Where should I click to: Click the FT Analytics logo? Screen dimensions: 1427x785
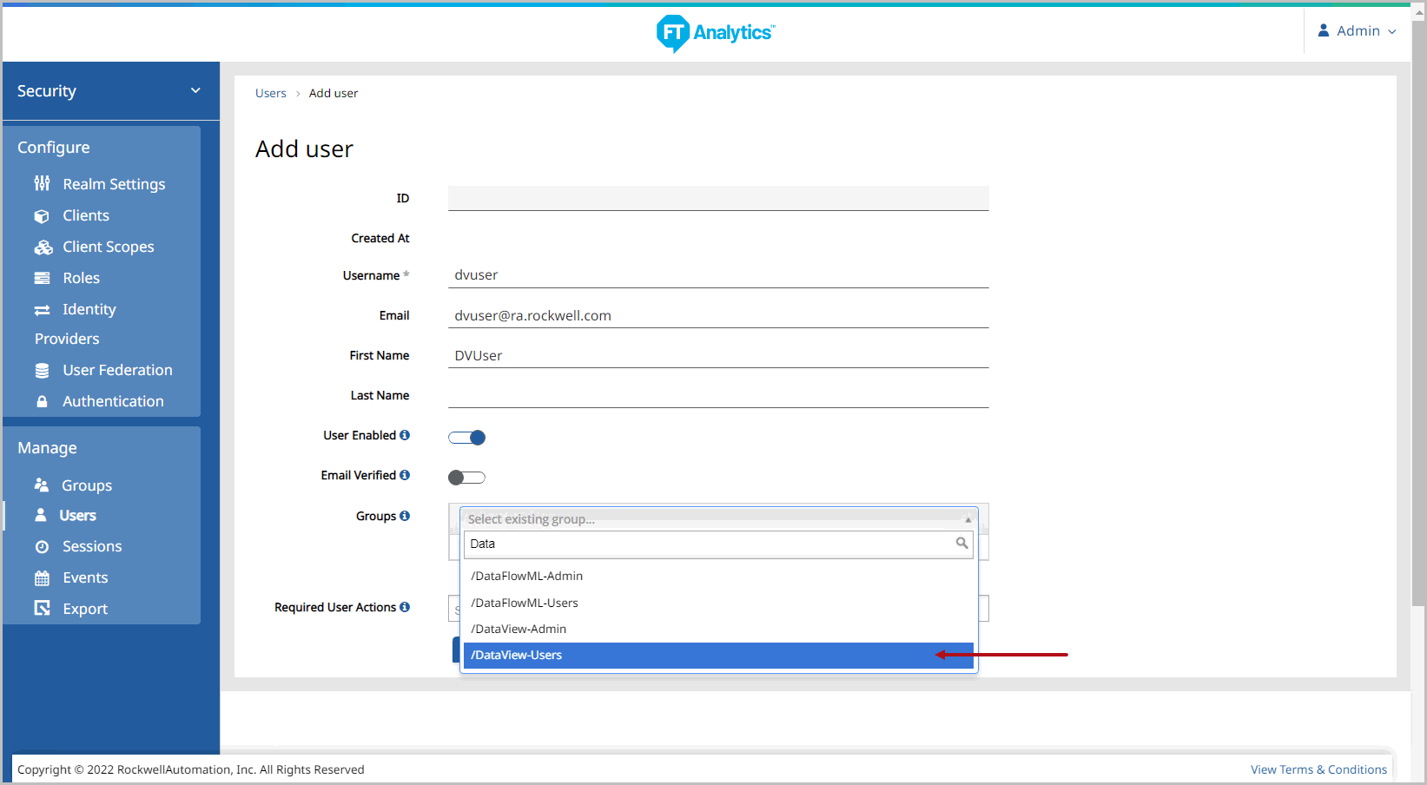[x=716, y=33]
